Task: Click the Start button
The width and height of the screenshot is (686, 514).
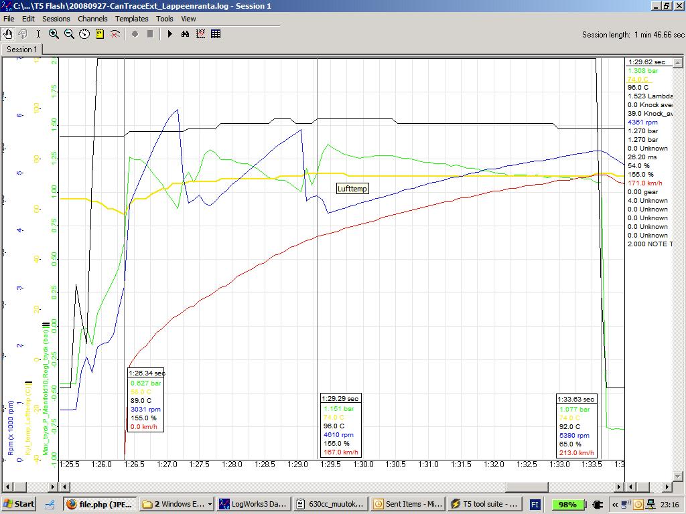Action: pos(19,505)
